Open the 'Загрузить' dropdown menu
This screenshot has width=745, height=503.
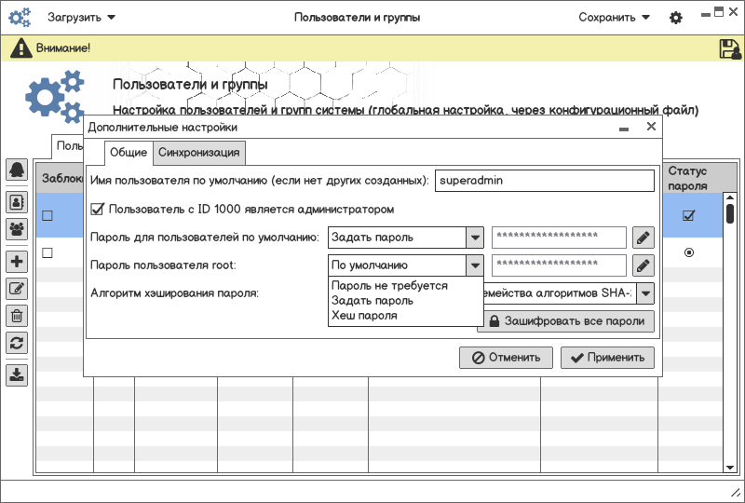82,18
